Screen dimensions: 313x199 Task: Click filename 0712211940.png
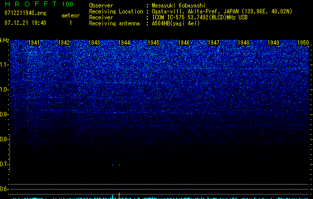coord(25,13)
